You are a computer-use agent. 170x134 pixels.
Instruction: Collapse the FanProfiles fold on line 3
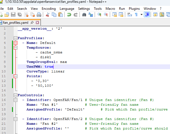15,38
